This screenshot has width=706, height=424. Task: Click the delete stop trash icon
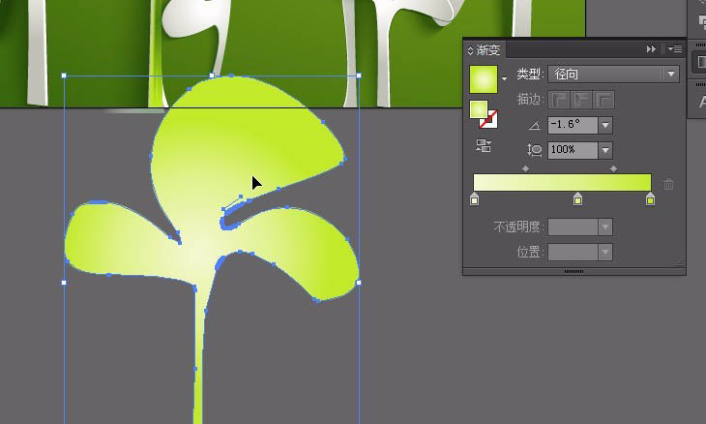[668, 184]
